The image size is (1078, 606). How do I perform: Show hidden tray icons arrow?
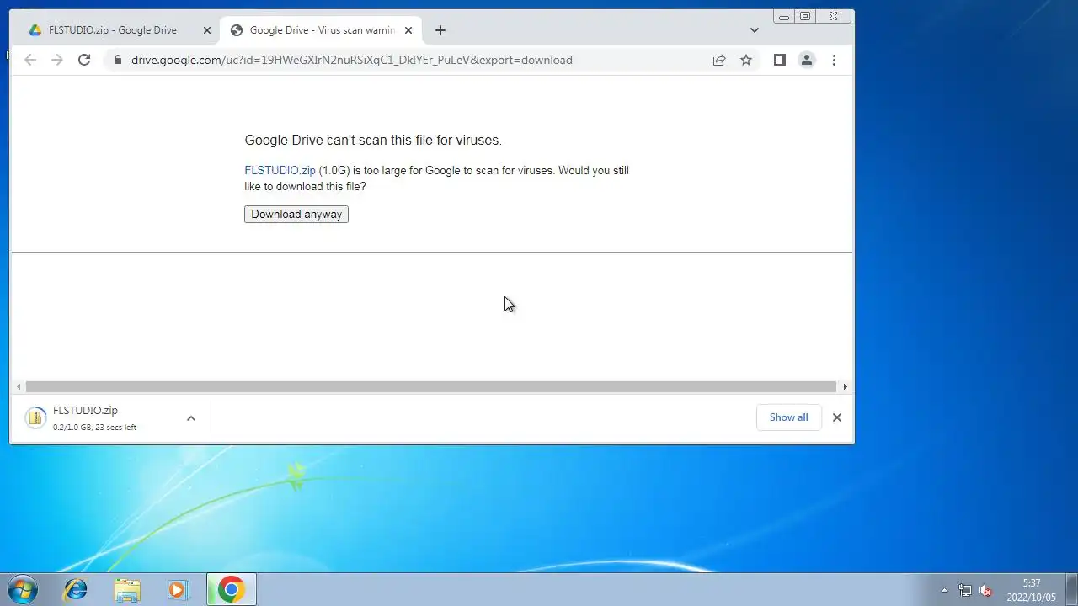point(944,590)
